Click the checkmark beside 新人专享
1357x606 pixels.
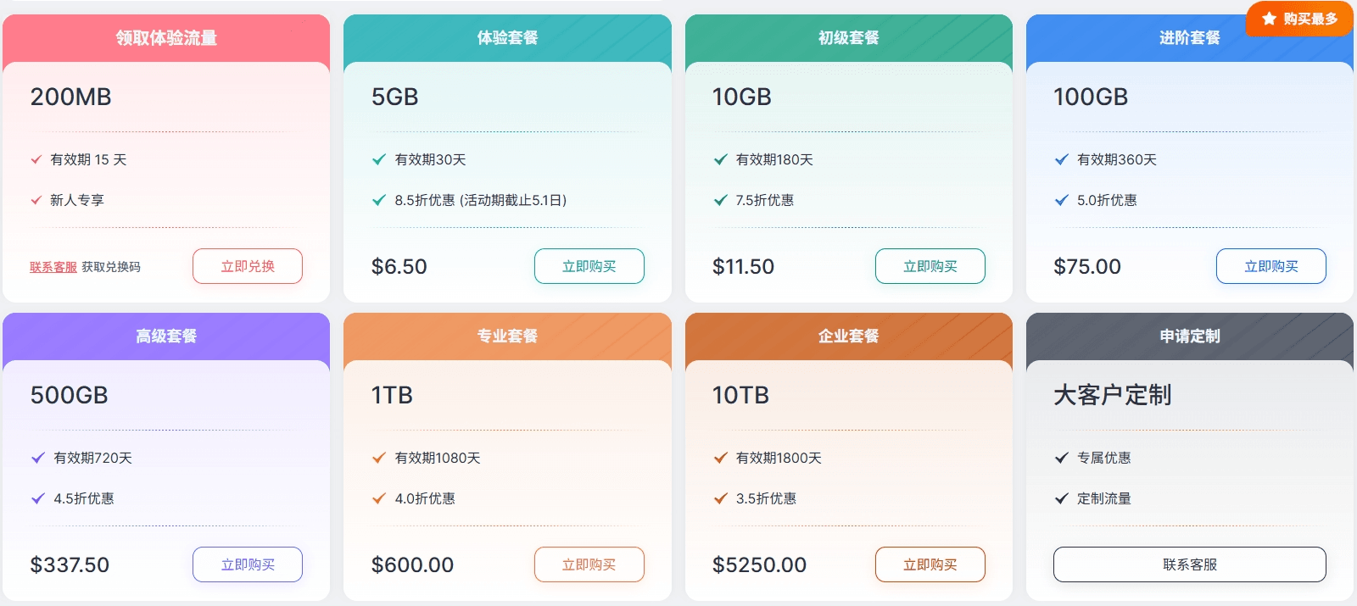coord(36,201)
